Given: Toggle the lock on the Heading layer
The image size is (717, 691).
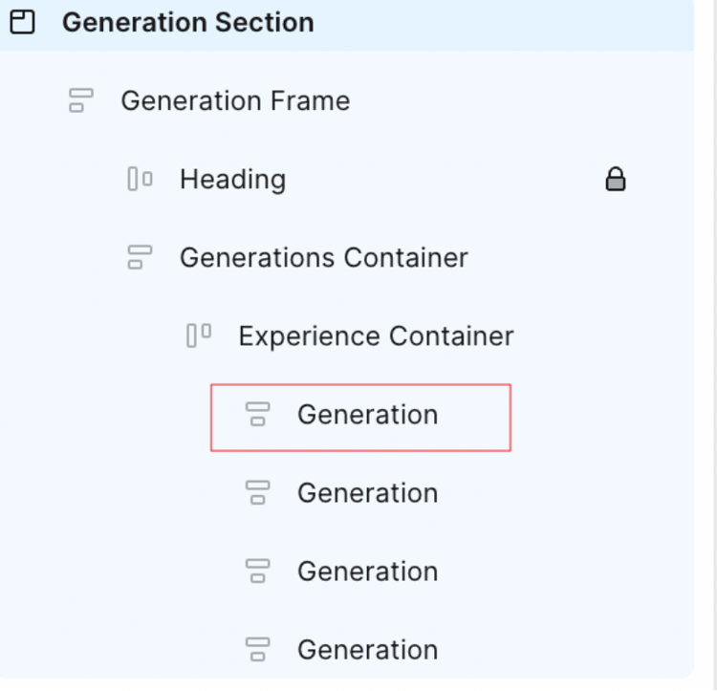Looking at the screenshot, I should (x=616, y=179).
